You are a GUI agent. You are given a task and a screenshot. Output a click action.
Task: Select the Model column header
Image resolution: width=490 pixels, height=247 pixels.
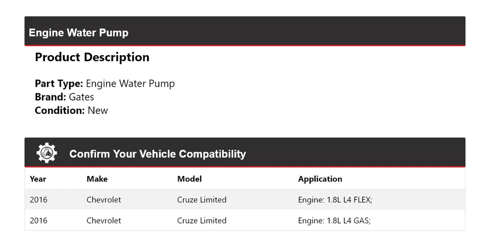189,179
